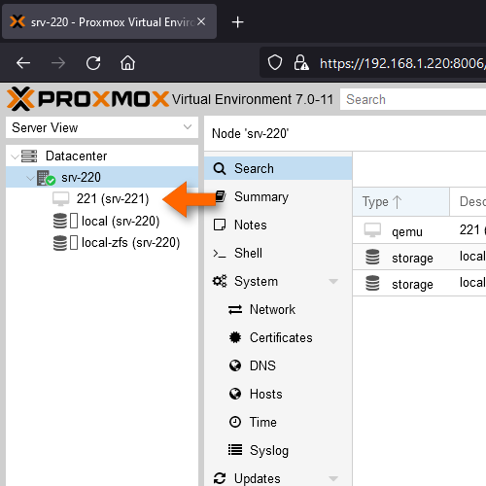Collapse the Updates menu section arrow
Image resolution: width=486 pixels, height=486 pixels.
333,478
